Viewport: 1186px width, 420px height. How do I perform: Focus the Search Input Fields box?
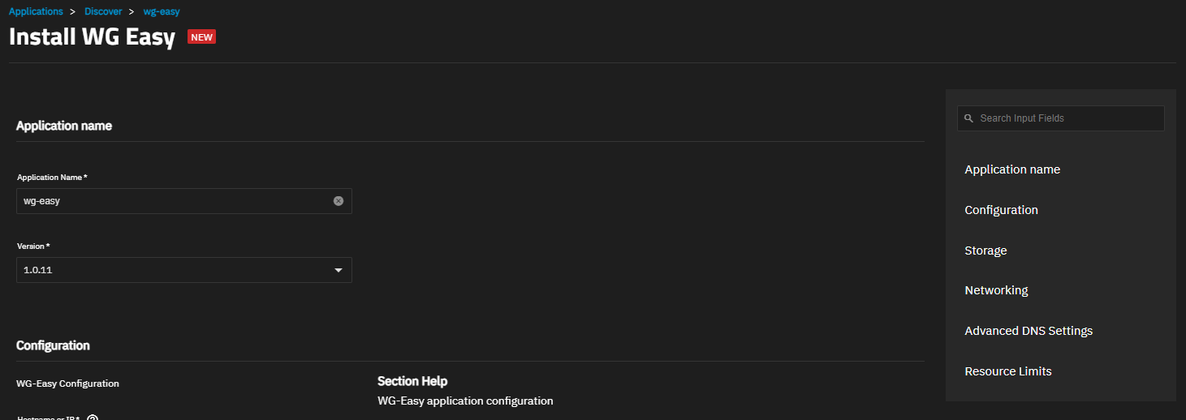[x=1060, y=118]
